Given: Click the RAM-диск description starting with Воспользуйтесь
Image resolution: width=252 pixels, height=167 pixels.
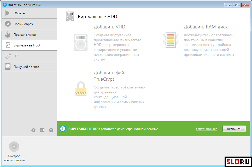Looking at the screenshot, I should coord(209,45).
